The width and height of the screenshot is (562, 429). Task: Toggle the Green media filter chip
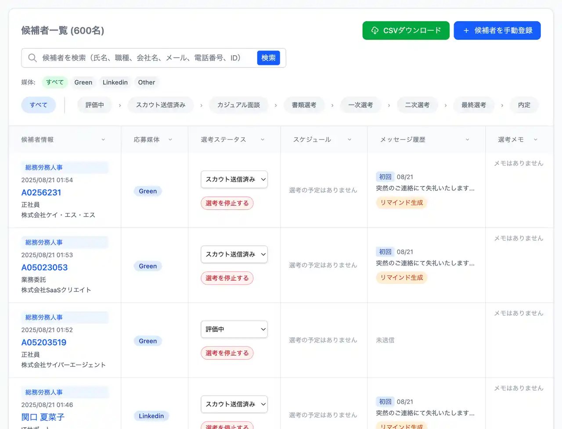83,82
